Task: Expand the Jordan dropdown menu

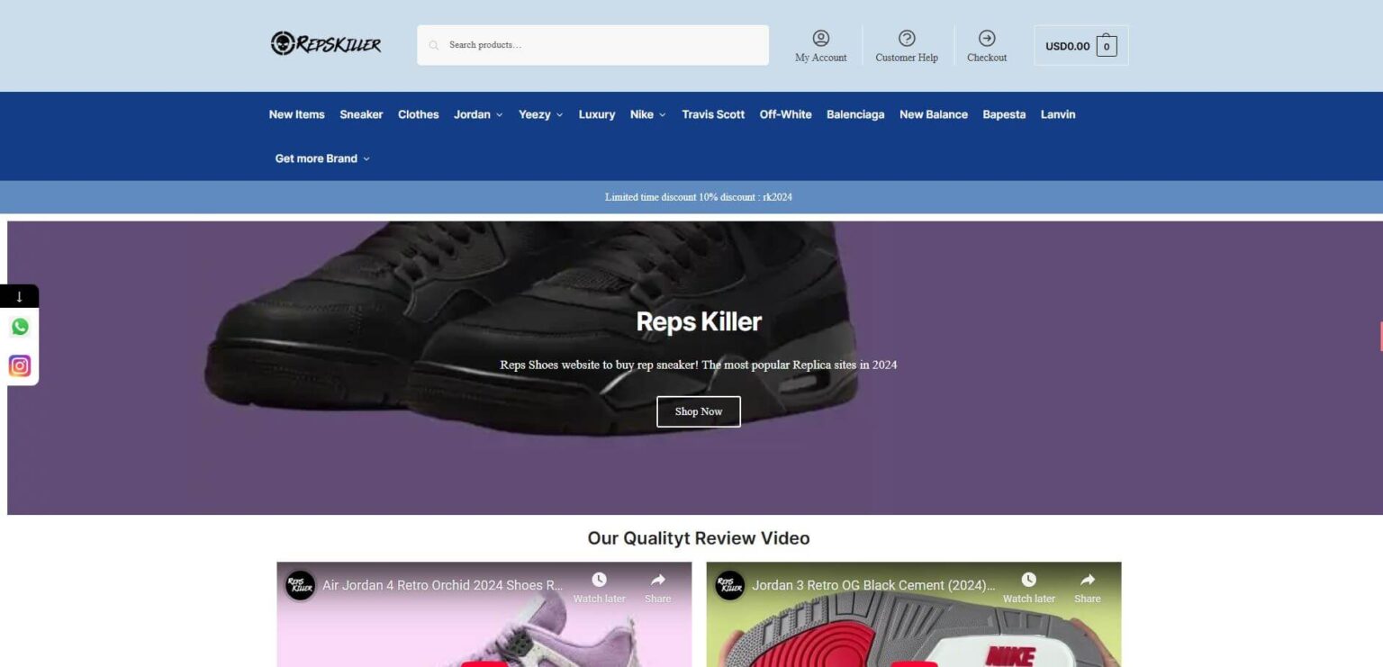Action: [477, 114]
